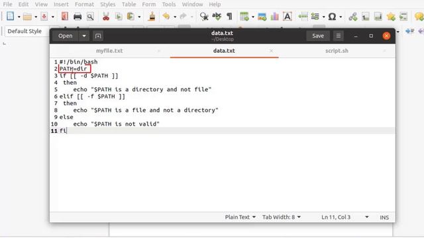Switch to the script.sh tab

[337, 51]
